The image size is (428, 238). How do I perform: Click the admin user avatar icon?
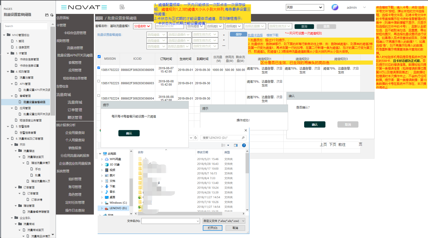click(x=335, y=7)
